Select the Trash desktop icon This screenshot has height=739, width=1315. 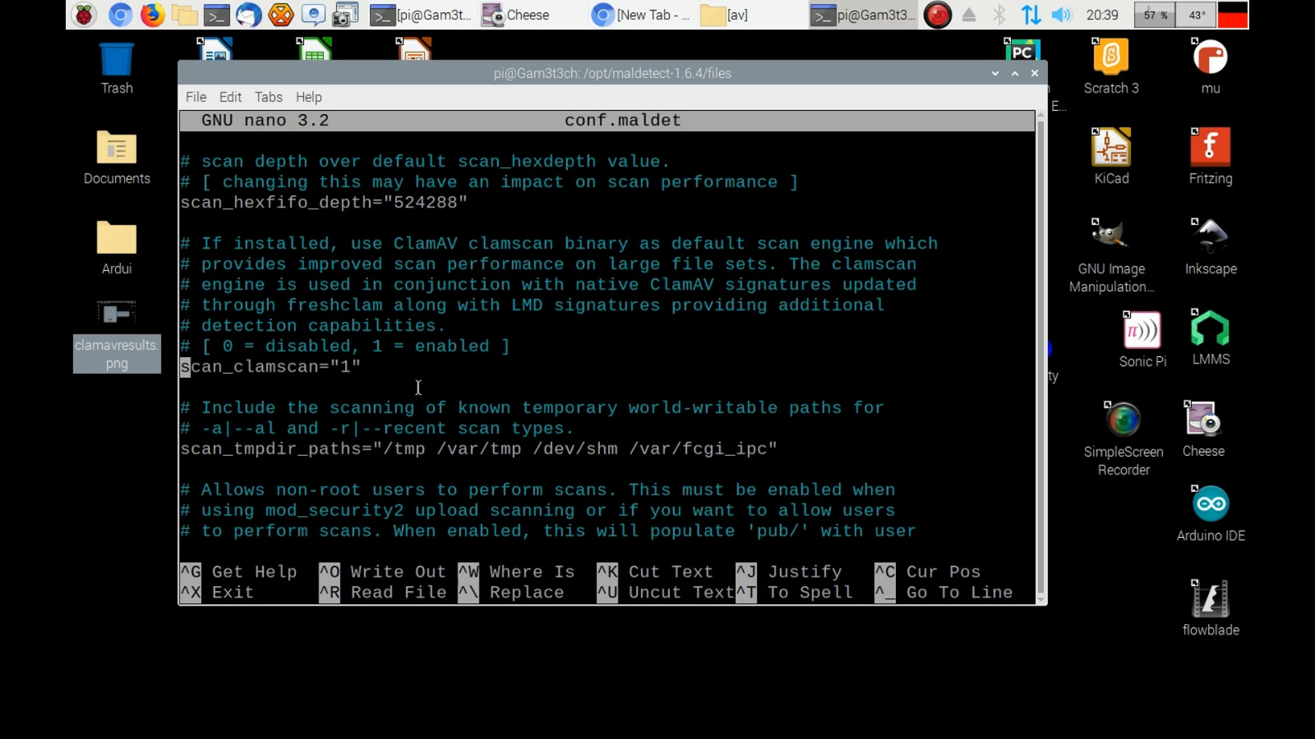pyautogui.click(x=117, y=69)
